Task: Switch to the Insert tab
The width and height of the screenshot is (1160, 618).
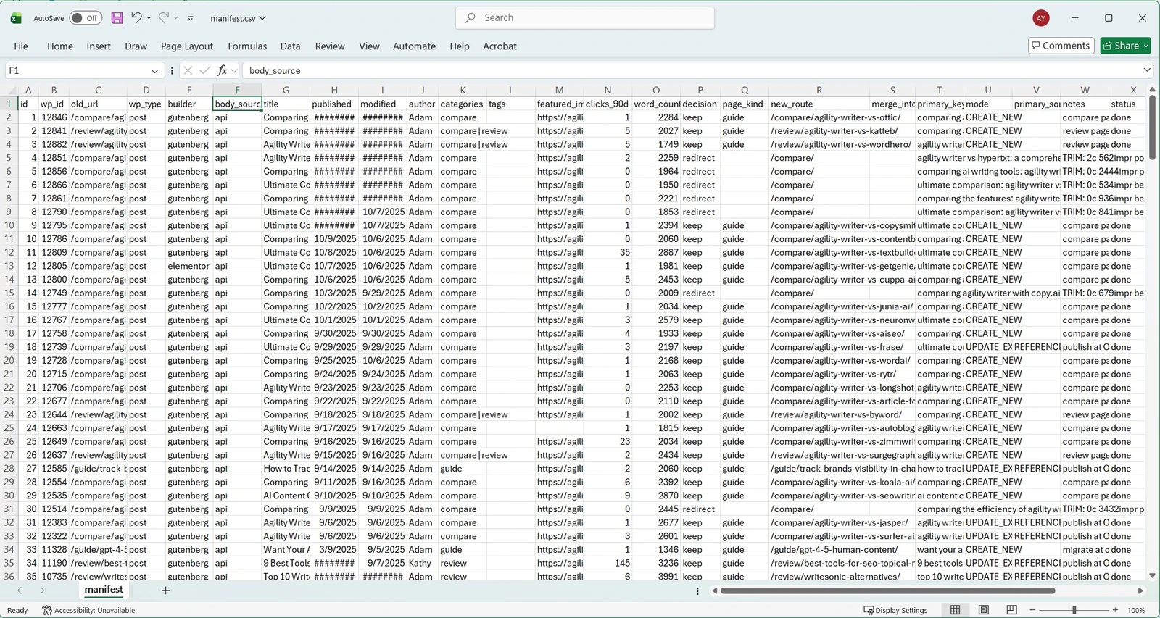Action: click(99, 46)
